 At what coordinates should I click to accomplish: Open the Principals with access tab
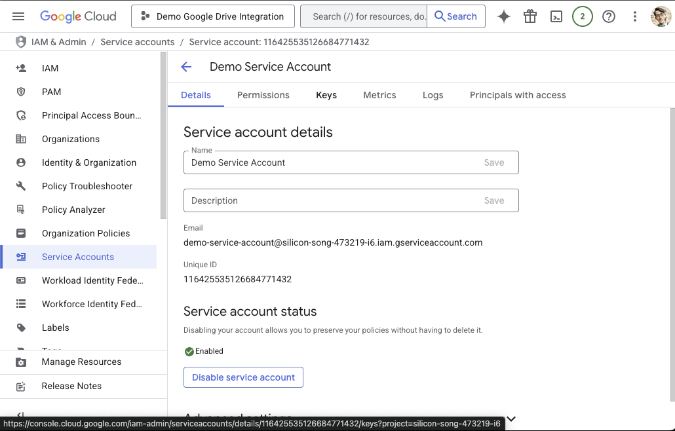518,95
